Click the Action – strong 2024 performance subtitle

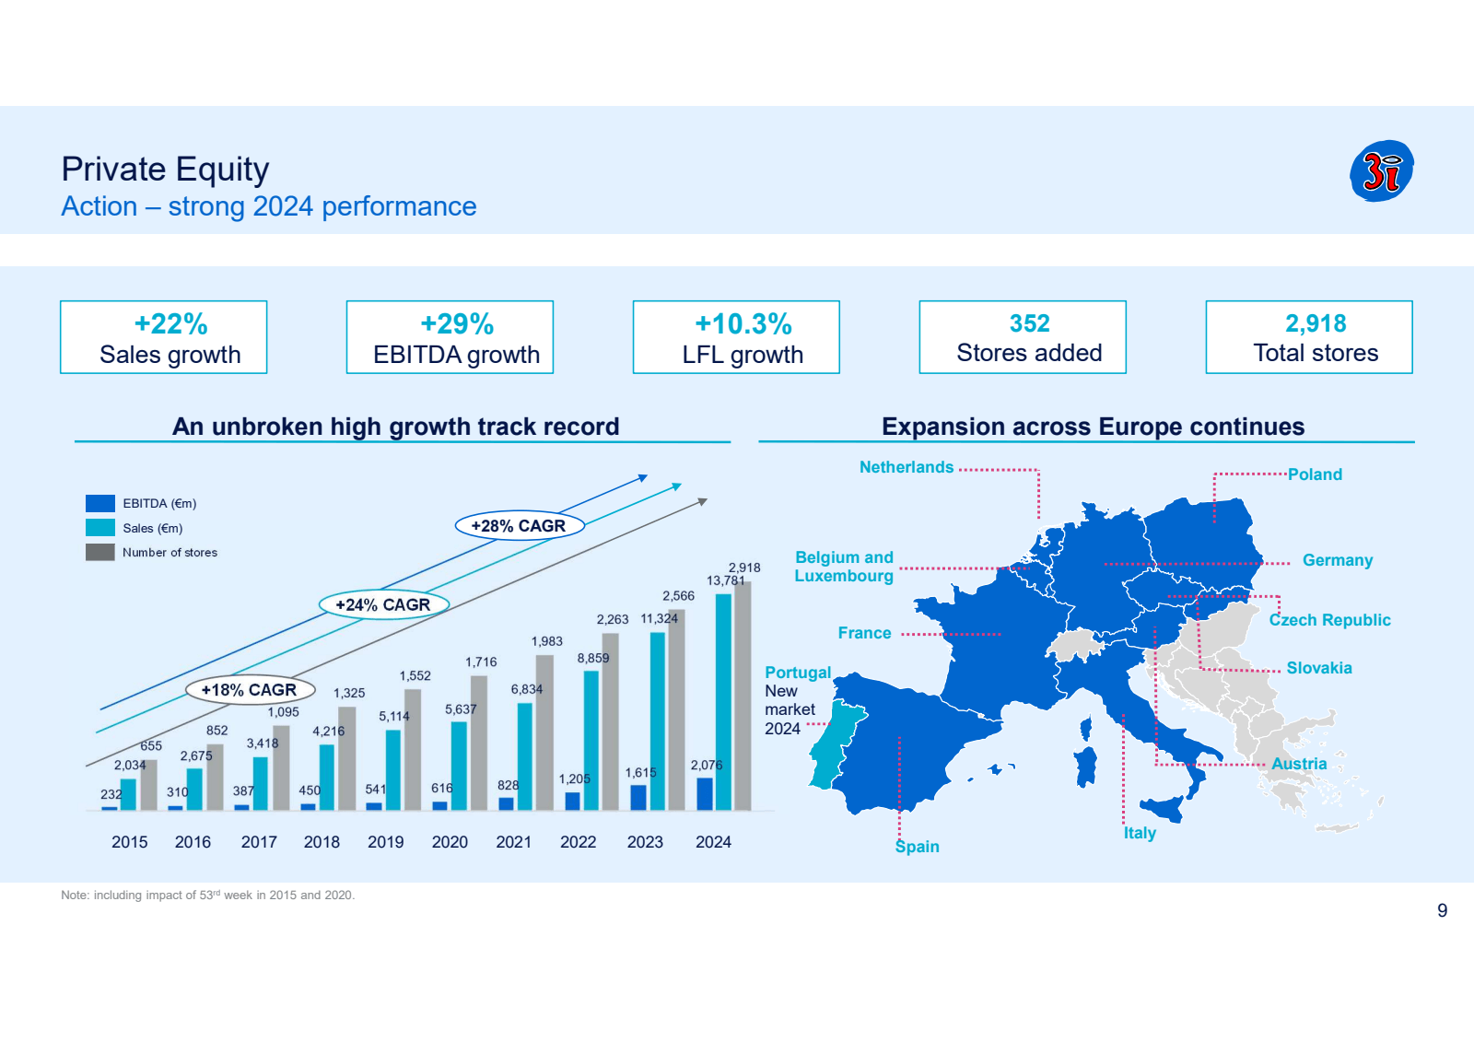coord(269,206)
